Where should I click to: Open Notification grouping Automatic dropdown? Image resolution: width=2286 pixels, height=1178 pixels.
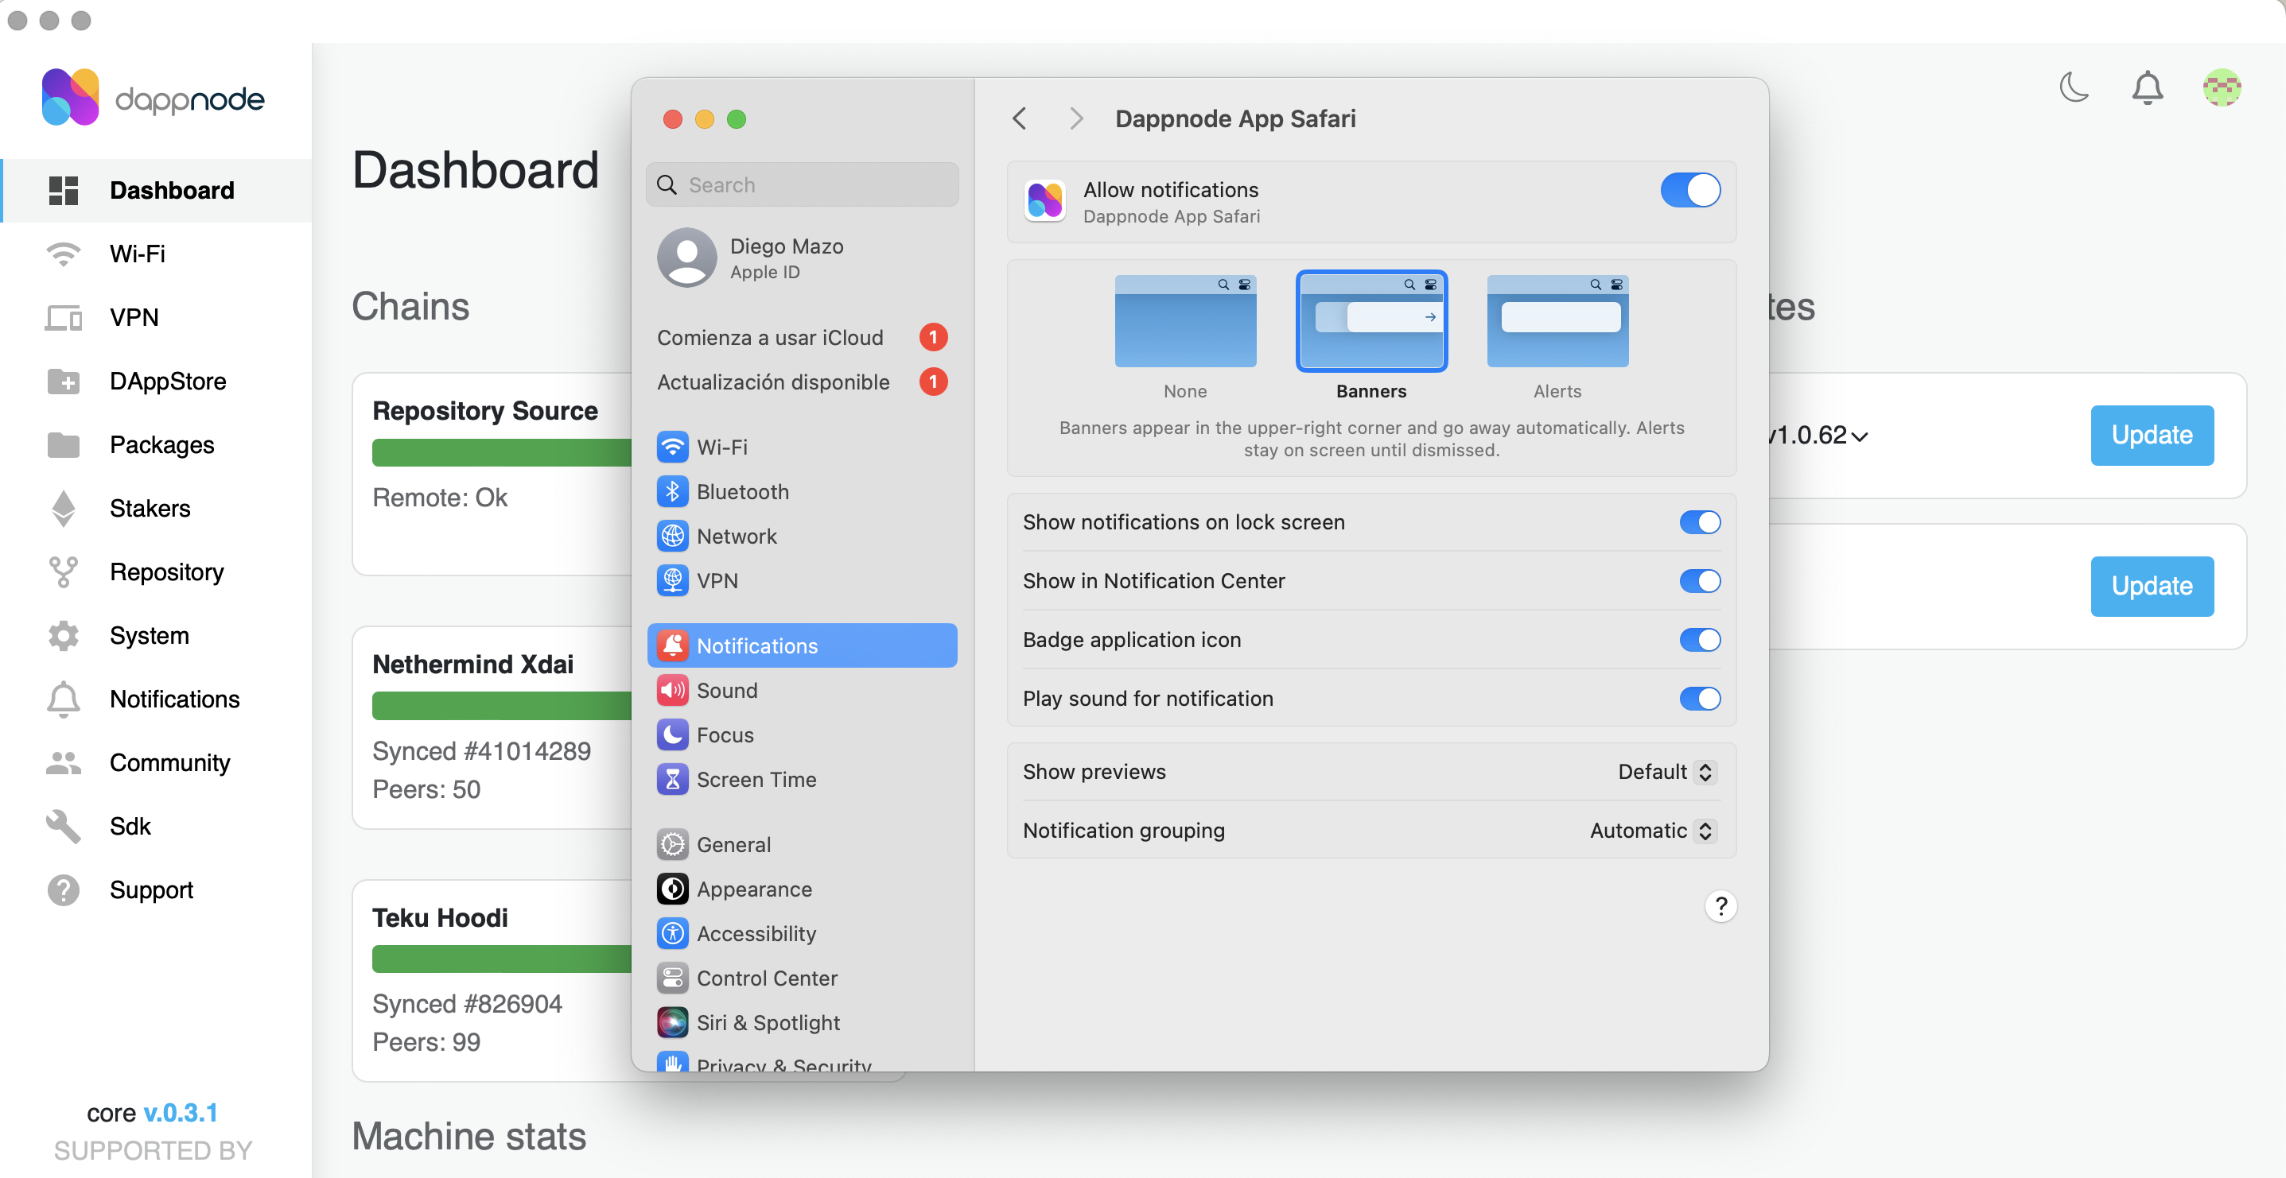pyautogui.click(x=1651, y=831)
